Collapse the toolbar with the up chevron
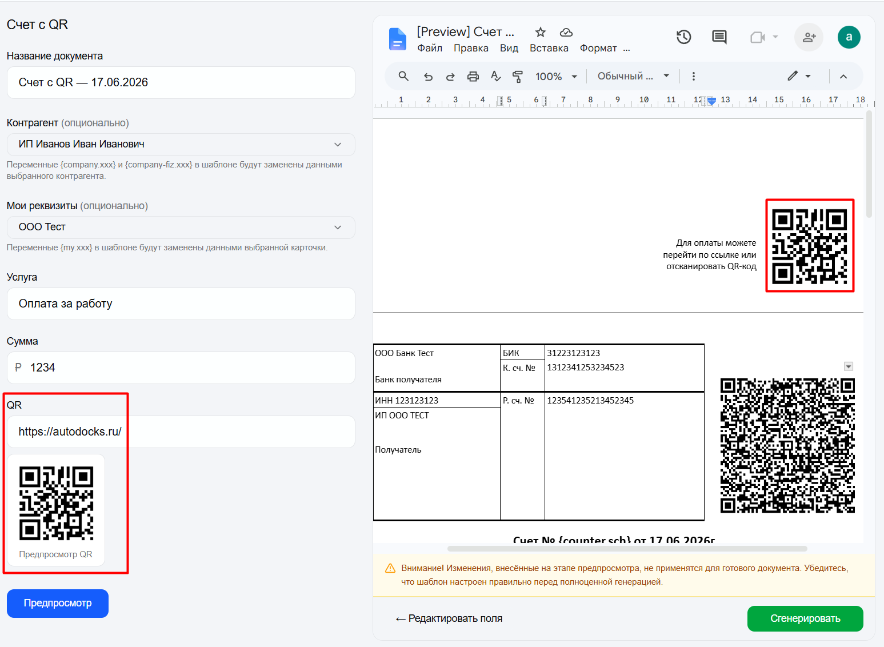This screenshot has width=884, height=647. (843, 77)
